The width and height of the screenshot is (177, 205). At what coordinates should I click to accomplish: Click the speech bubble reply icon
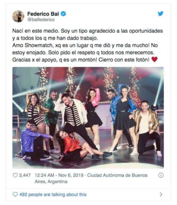(x=15, y=194)
